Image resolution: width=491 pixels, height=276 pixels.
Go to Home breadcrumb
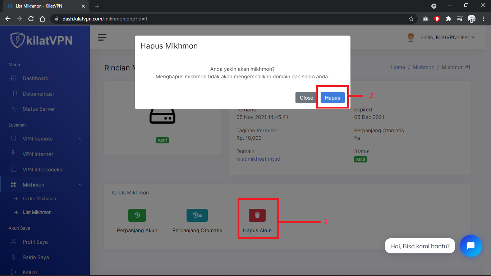[398, 67]
